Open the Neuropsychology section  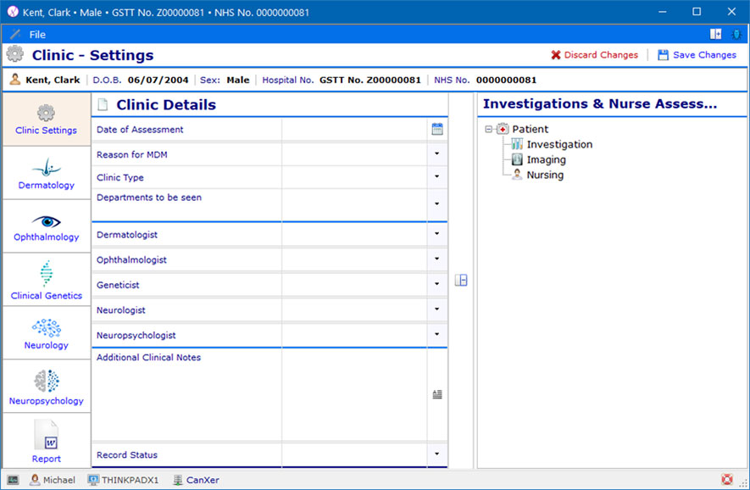(x=47, y=387)
